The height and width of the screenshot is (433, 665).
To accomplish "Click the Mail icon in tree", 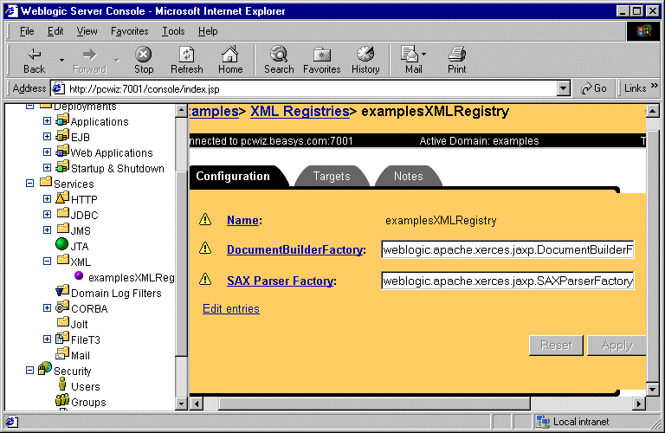I will 62,353.
